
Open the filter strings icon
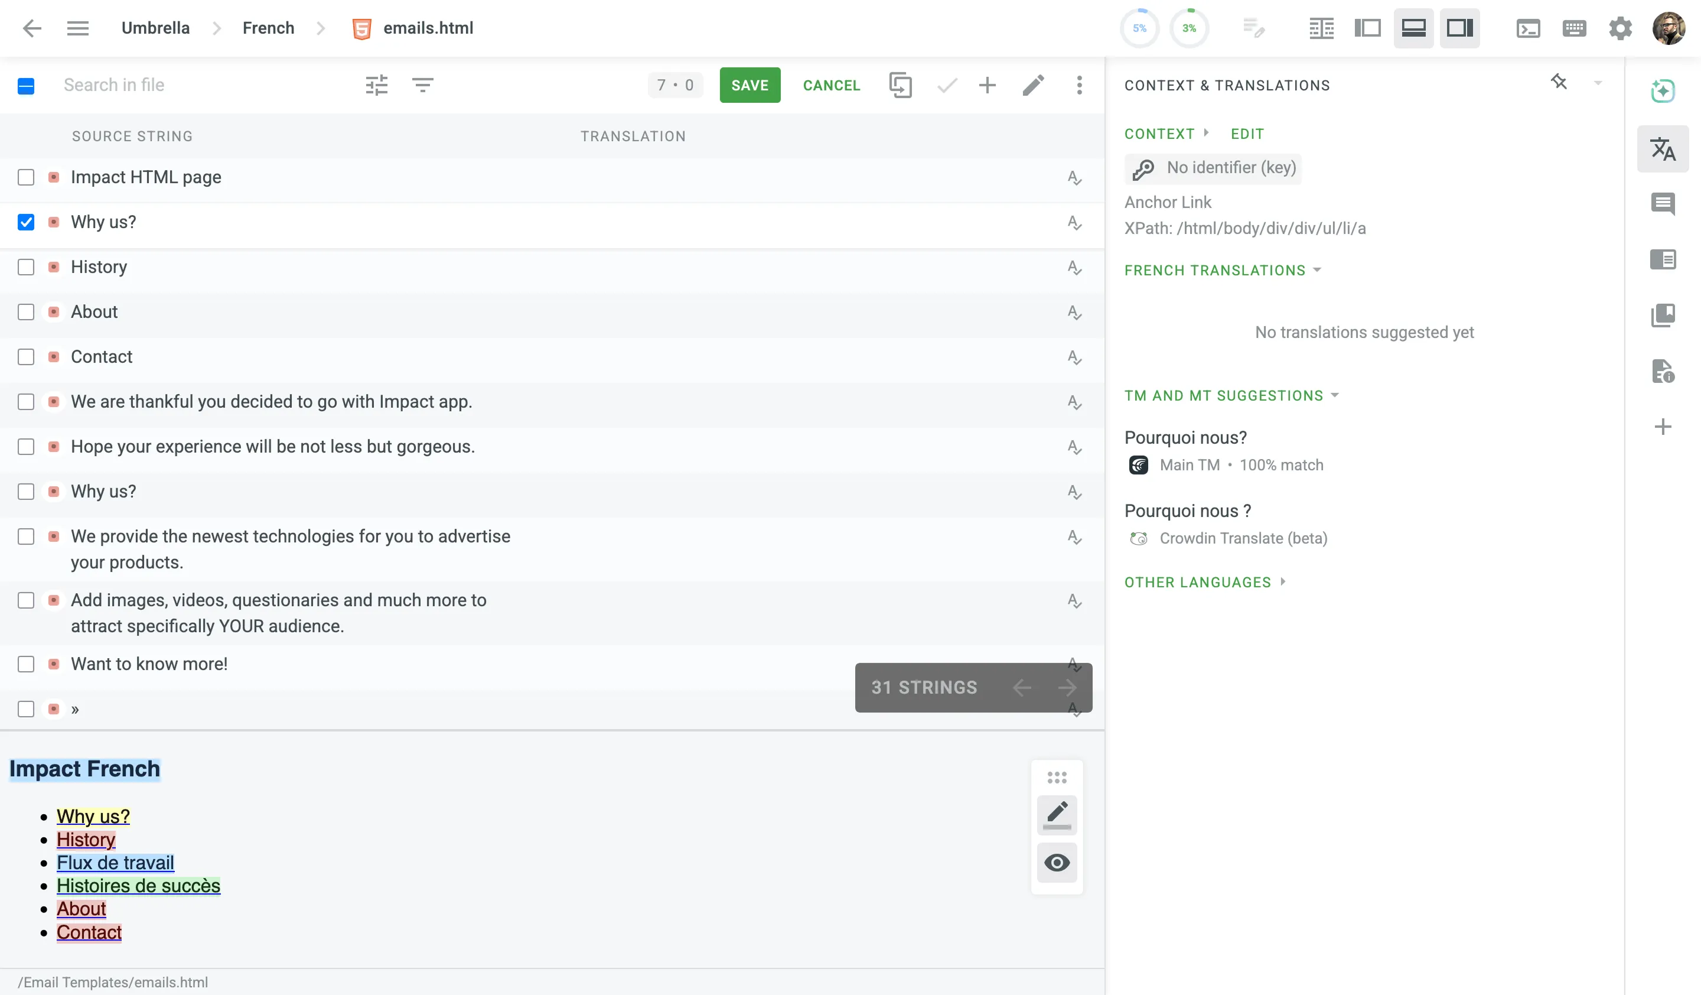tap(422, 85)
